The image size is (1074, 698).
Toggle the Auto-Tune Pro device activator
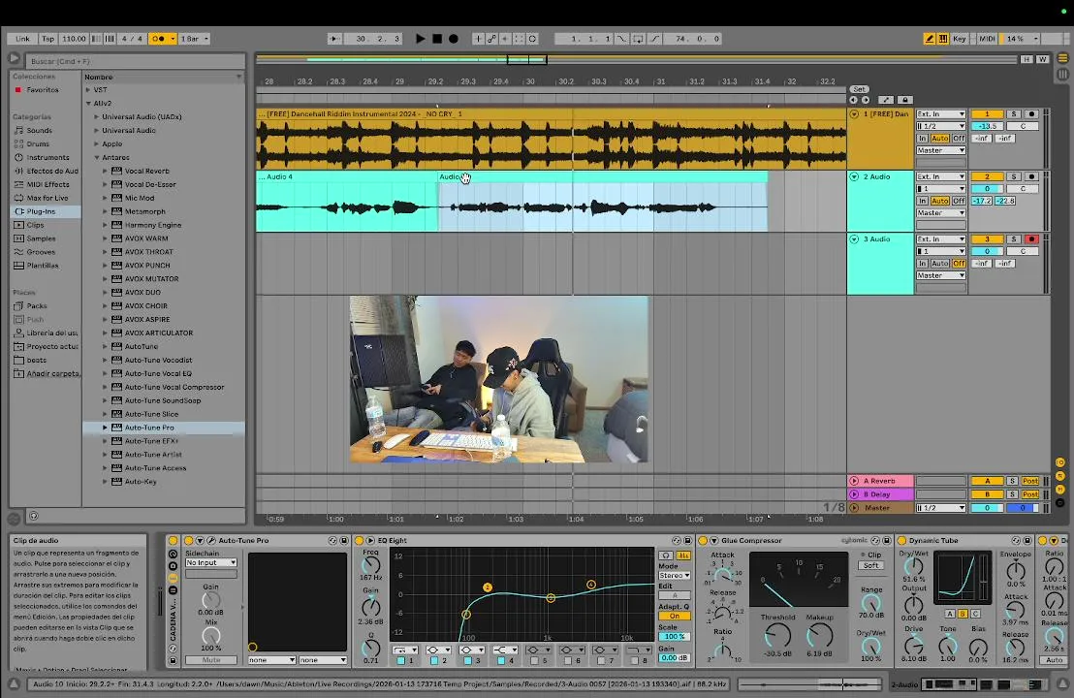(x=189, y=540)
